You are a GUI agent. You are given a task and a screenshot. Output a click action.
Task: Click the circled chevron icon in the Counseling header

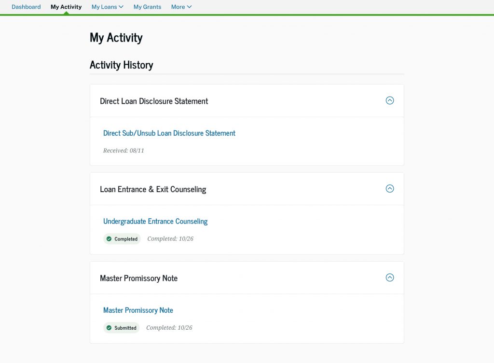[x=389, y=189]
